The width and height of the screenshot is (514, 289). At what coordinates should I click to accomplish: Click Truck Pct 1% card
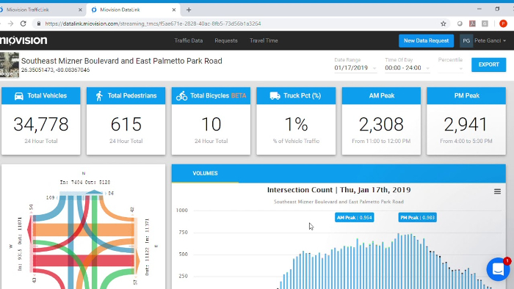coord(296,121)
